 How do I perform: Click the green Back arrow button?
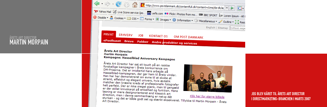(x=97, y=3)
